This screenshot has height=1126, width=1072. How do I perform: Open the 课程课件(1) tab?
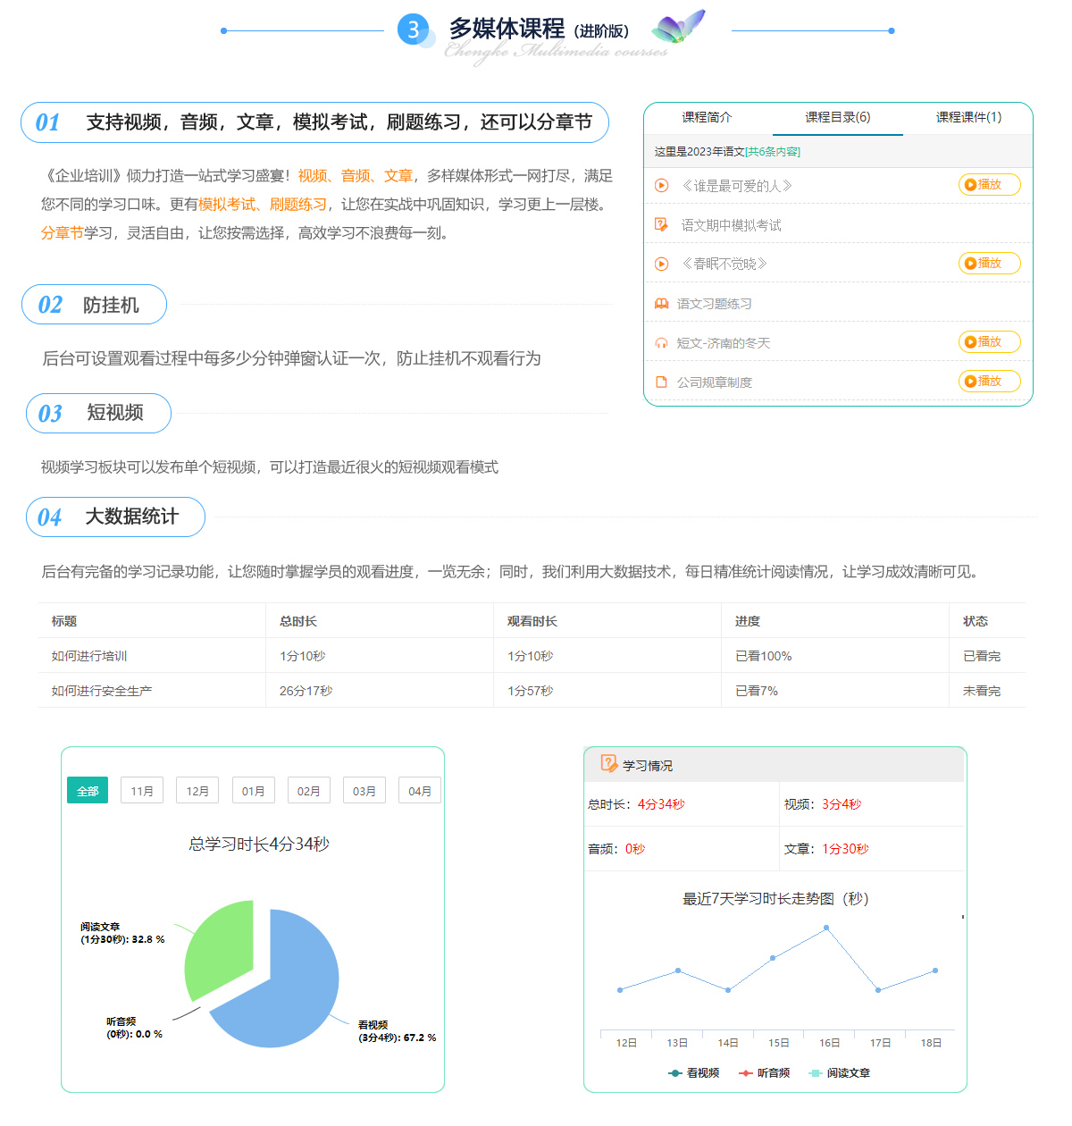click(x=968, y=117)
